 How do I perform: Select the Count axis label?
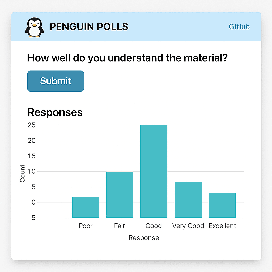tap(23, 173)
